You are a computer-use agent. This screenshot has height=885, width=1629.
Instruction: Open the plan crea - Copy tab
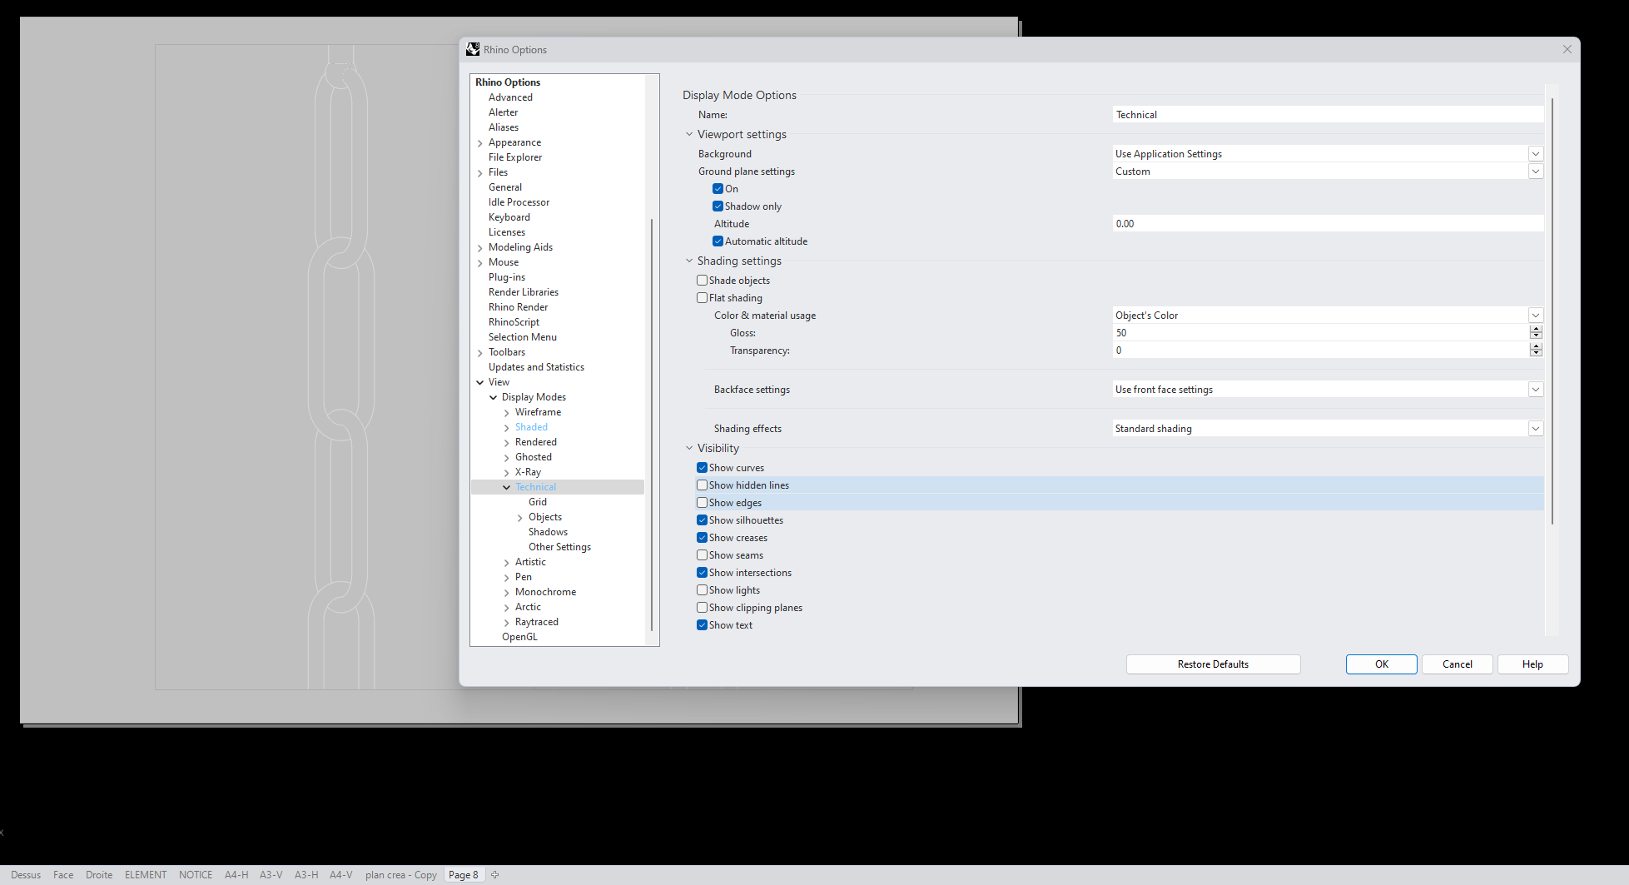[401, 875]
